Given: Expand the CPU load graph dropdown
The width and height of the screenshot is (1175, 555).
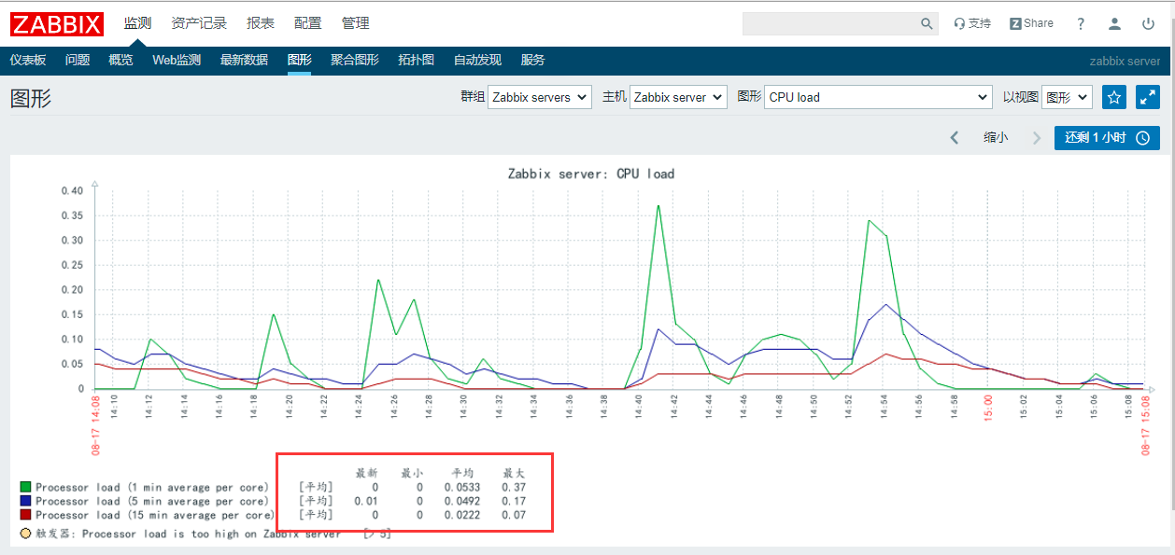Looking at the screenshot, I should tap(878, 97).
